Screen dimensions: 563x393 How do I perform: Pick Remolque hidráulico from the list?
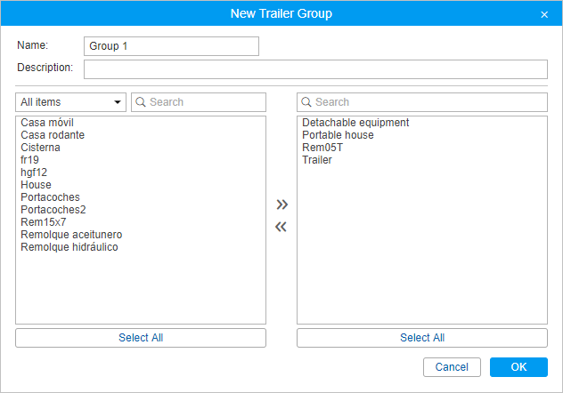pyautogui.click(x=69, y=247)
